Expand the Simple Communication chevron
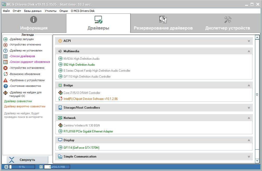Screen dimensions: 262x171 (x=249, y=157)
